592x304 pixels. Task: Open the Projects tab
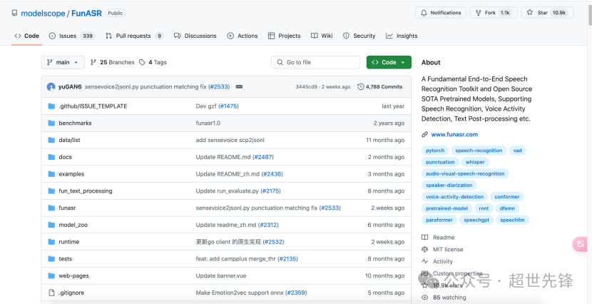[285, 36]
